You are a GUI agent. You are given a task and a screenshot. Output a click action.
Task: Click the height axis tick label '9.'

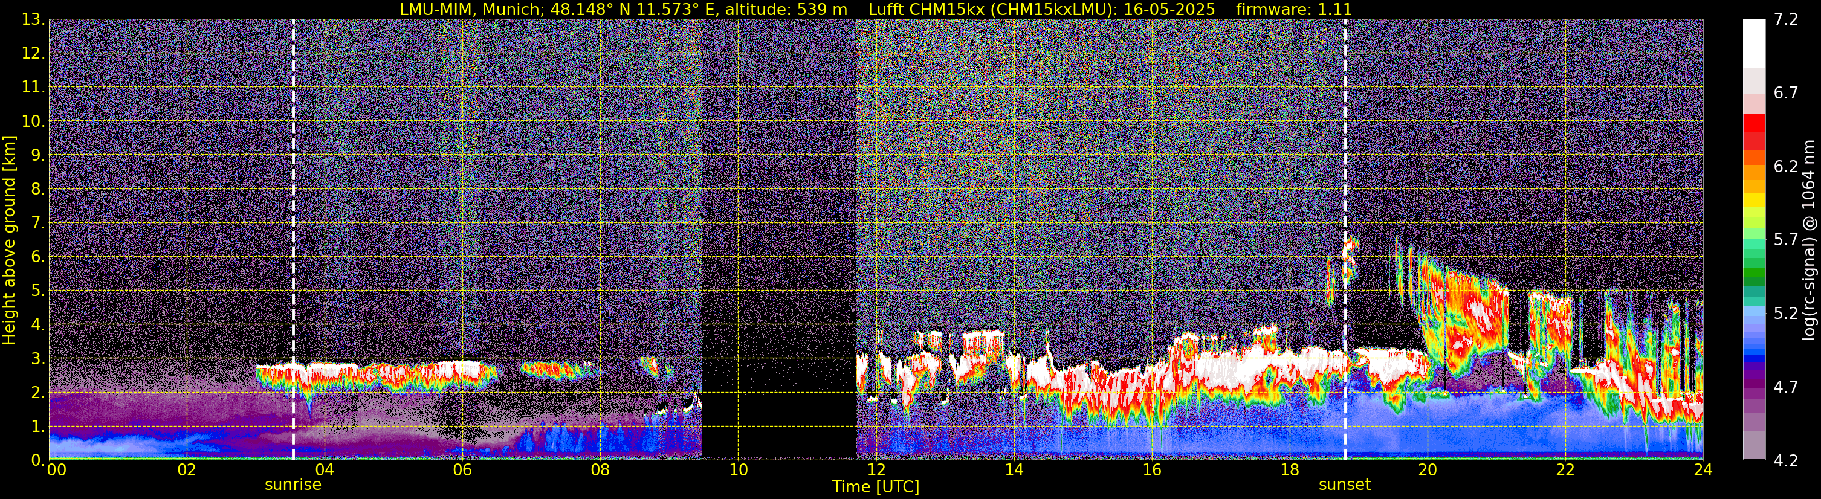[x=38, y=155]
